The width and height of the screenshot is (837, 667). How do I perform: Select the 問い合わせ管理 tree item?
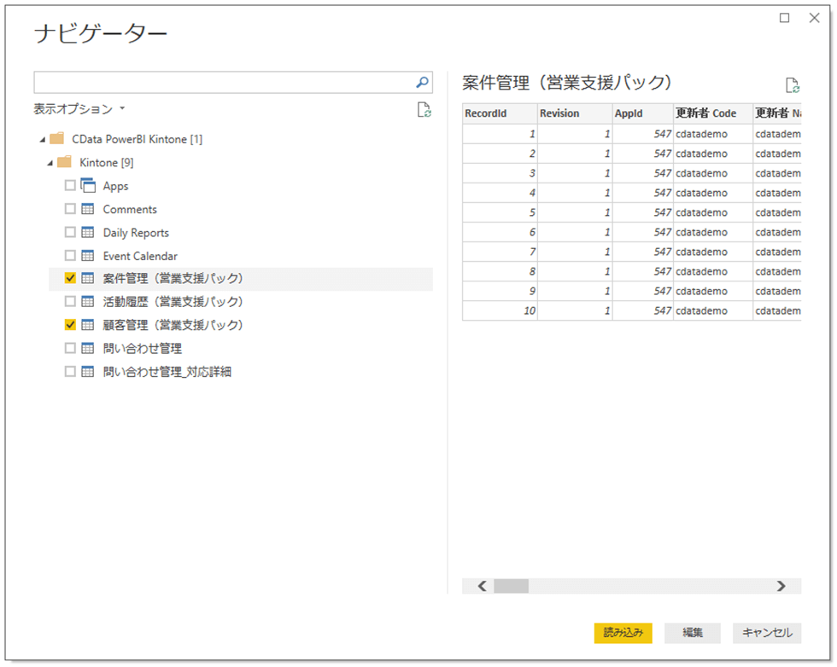click(x=143, y=348)
